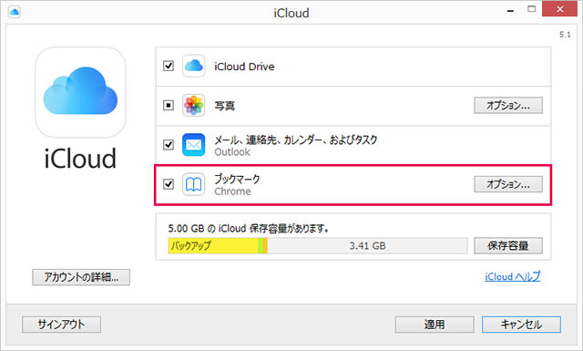583x351 pixels.
Task: Click the Chrome subtitle text
Action: (x=233, y=191)
